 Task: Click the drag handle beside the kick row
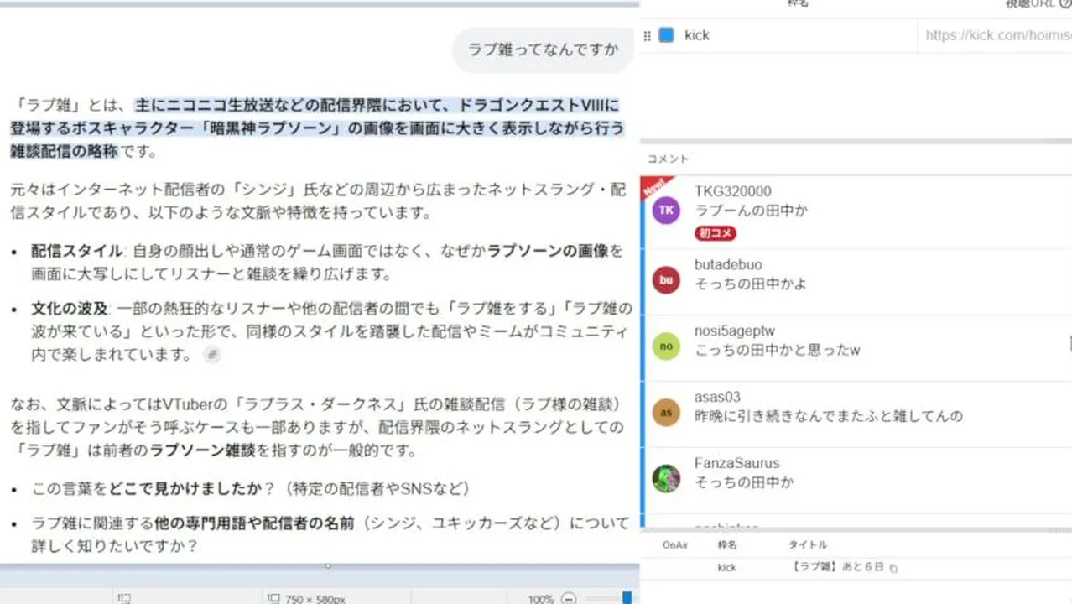(647, 35)
